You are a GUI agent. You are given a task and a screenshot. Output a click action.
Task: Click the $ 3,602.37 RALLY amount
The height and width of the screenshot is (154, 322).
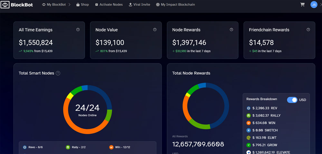pos(267,115)
